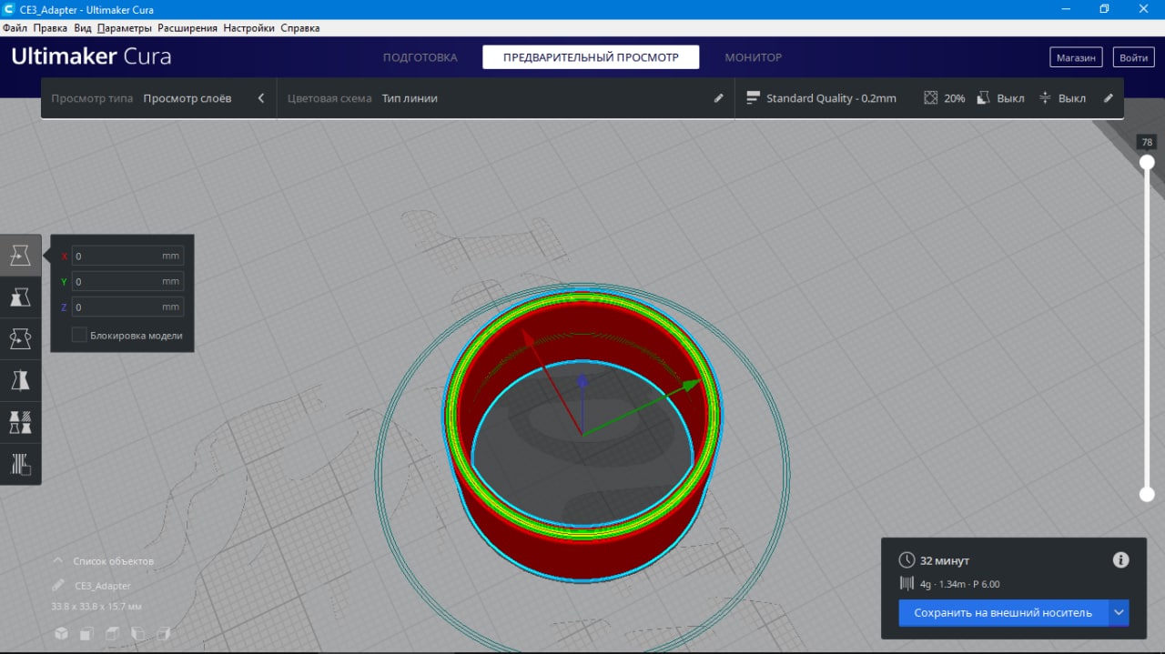Select the Scale tool in left toolbar
This screenshot has width=1165, height=654.
tap(20, 297)
